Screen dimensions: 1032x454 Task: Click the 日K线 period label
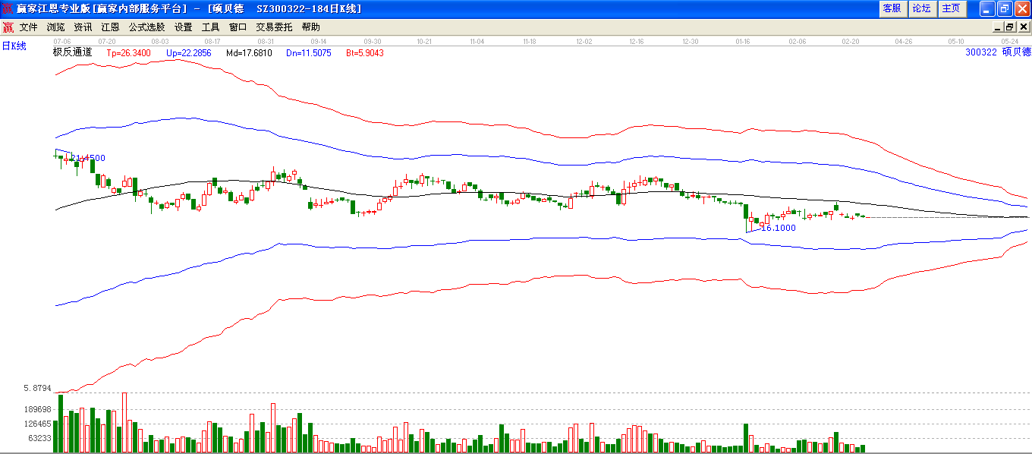coord(14,46)
